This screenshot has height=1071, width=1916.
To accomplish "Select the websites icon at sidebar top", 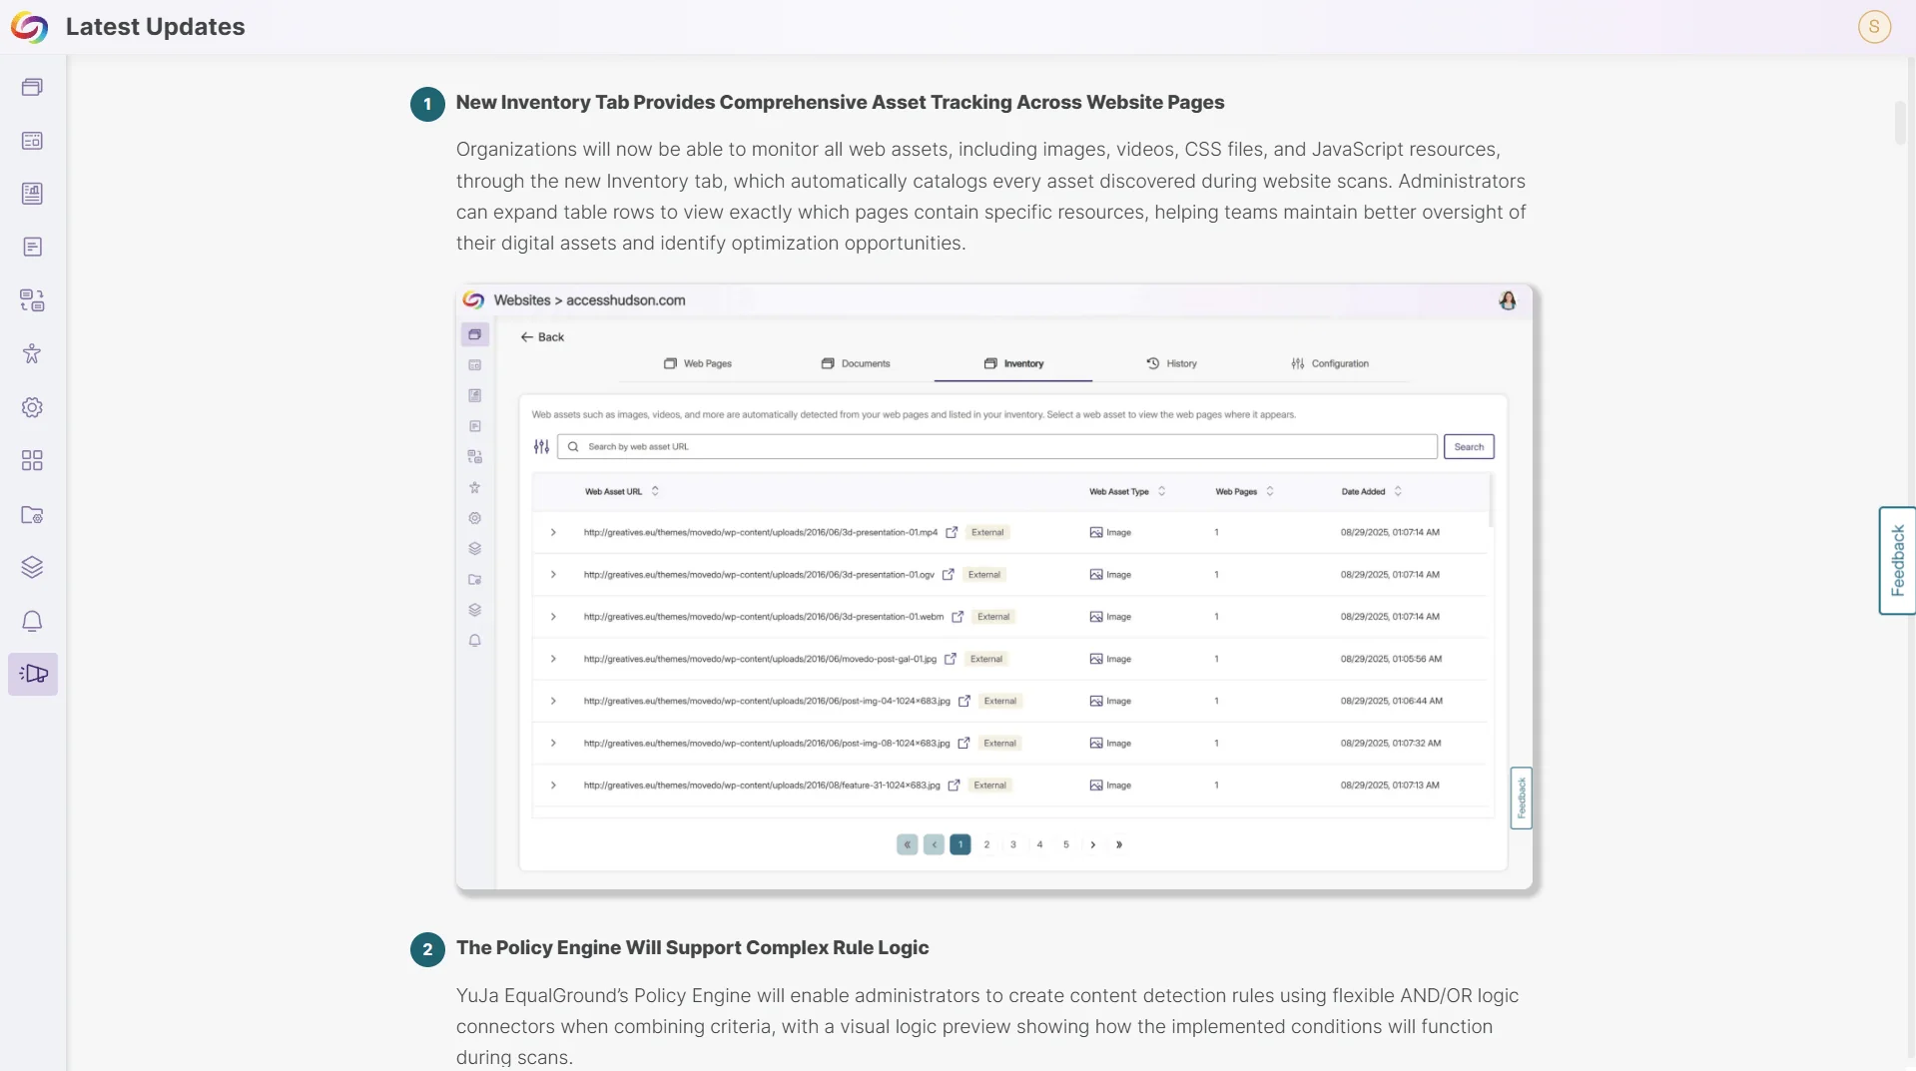I will [33, 87].
